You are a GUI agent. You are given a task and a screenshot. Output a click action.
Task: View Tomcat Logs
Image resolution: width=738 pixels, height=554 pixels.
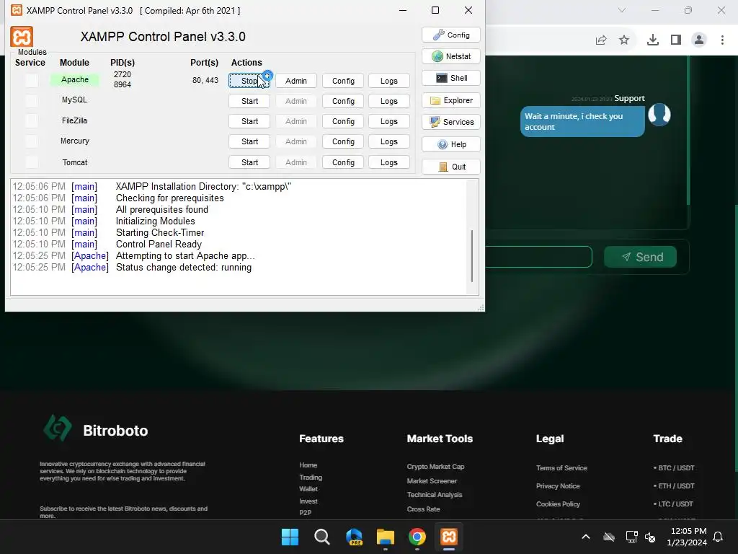click(x=388, y=162)
